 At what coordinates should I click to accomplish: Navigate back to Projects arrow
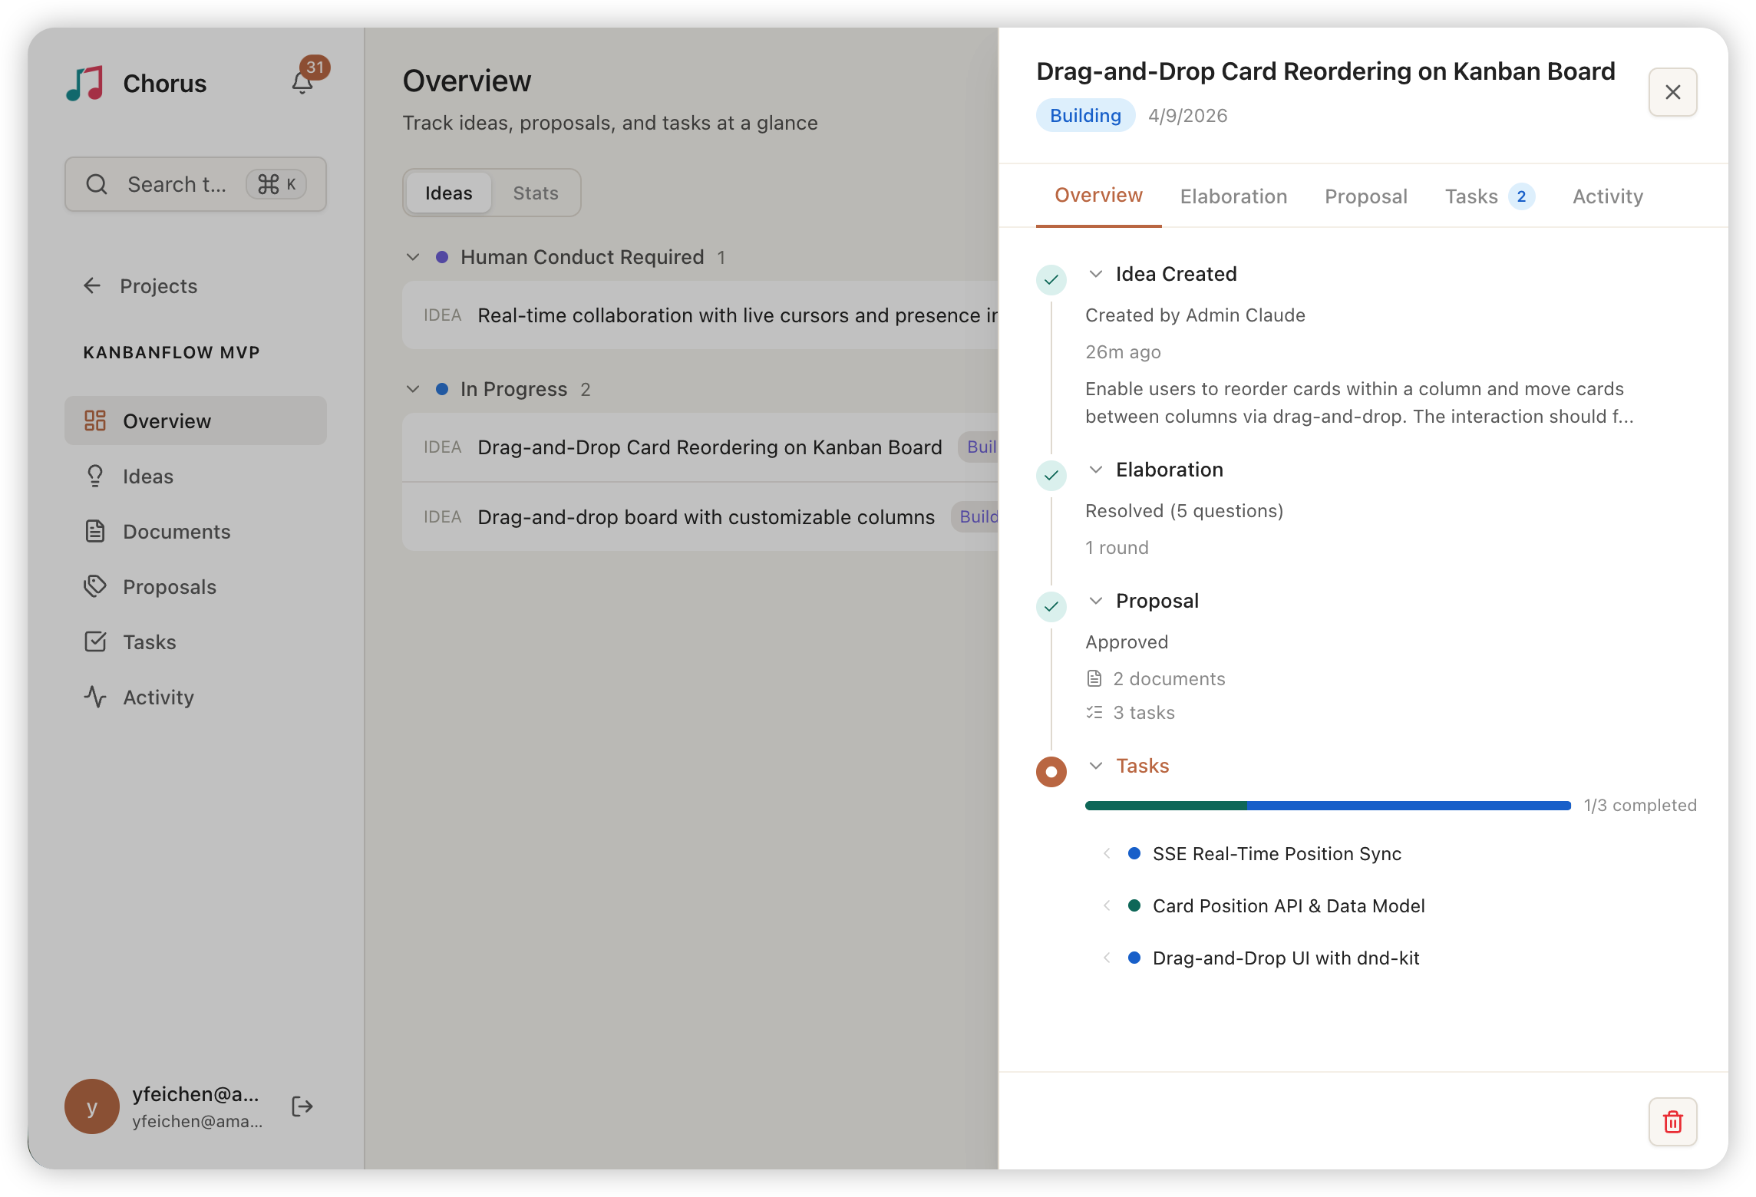point(92,286)
